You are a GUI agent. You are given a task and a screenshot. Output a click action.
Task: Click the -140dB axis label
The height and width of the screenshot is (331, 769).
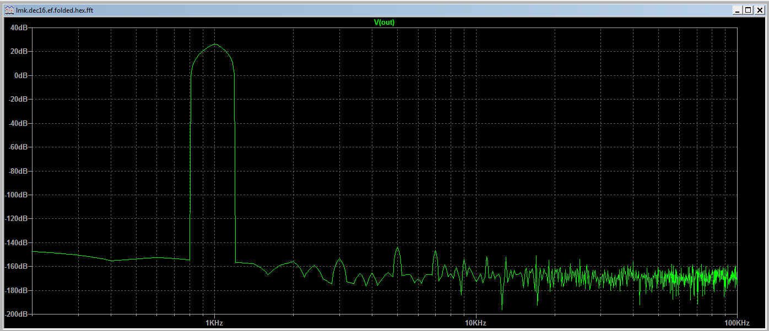(x=17, y=242)
